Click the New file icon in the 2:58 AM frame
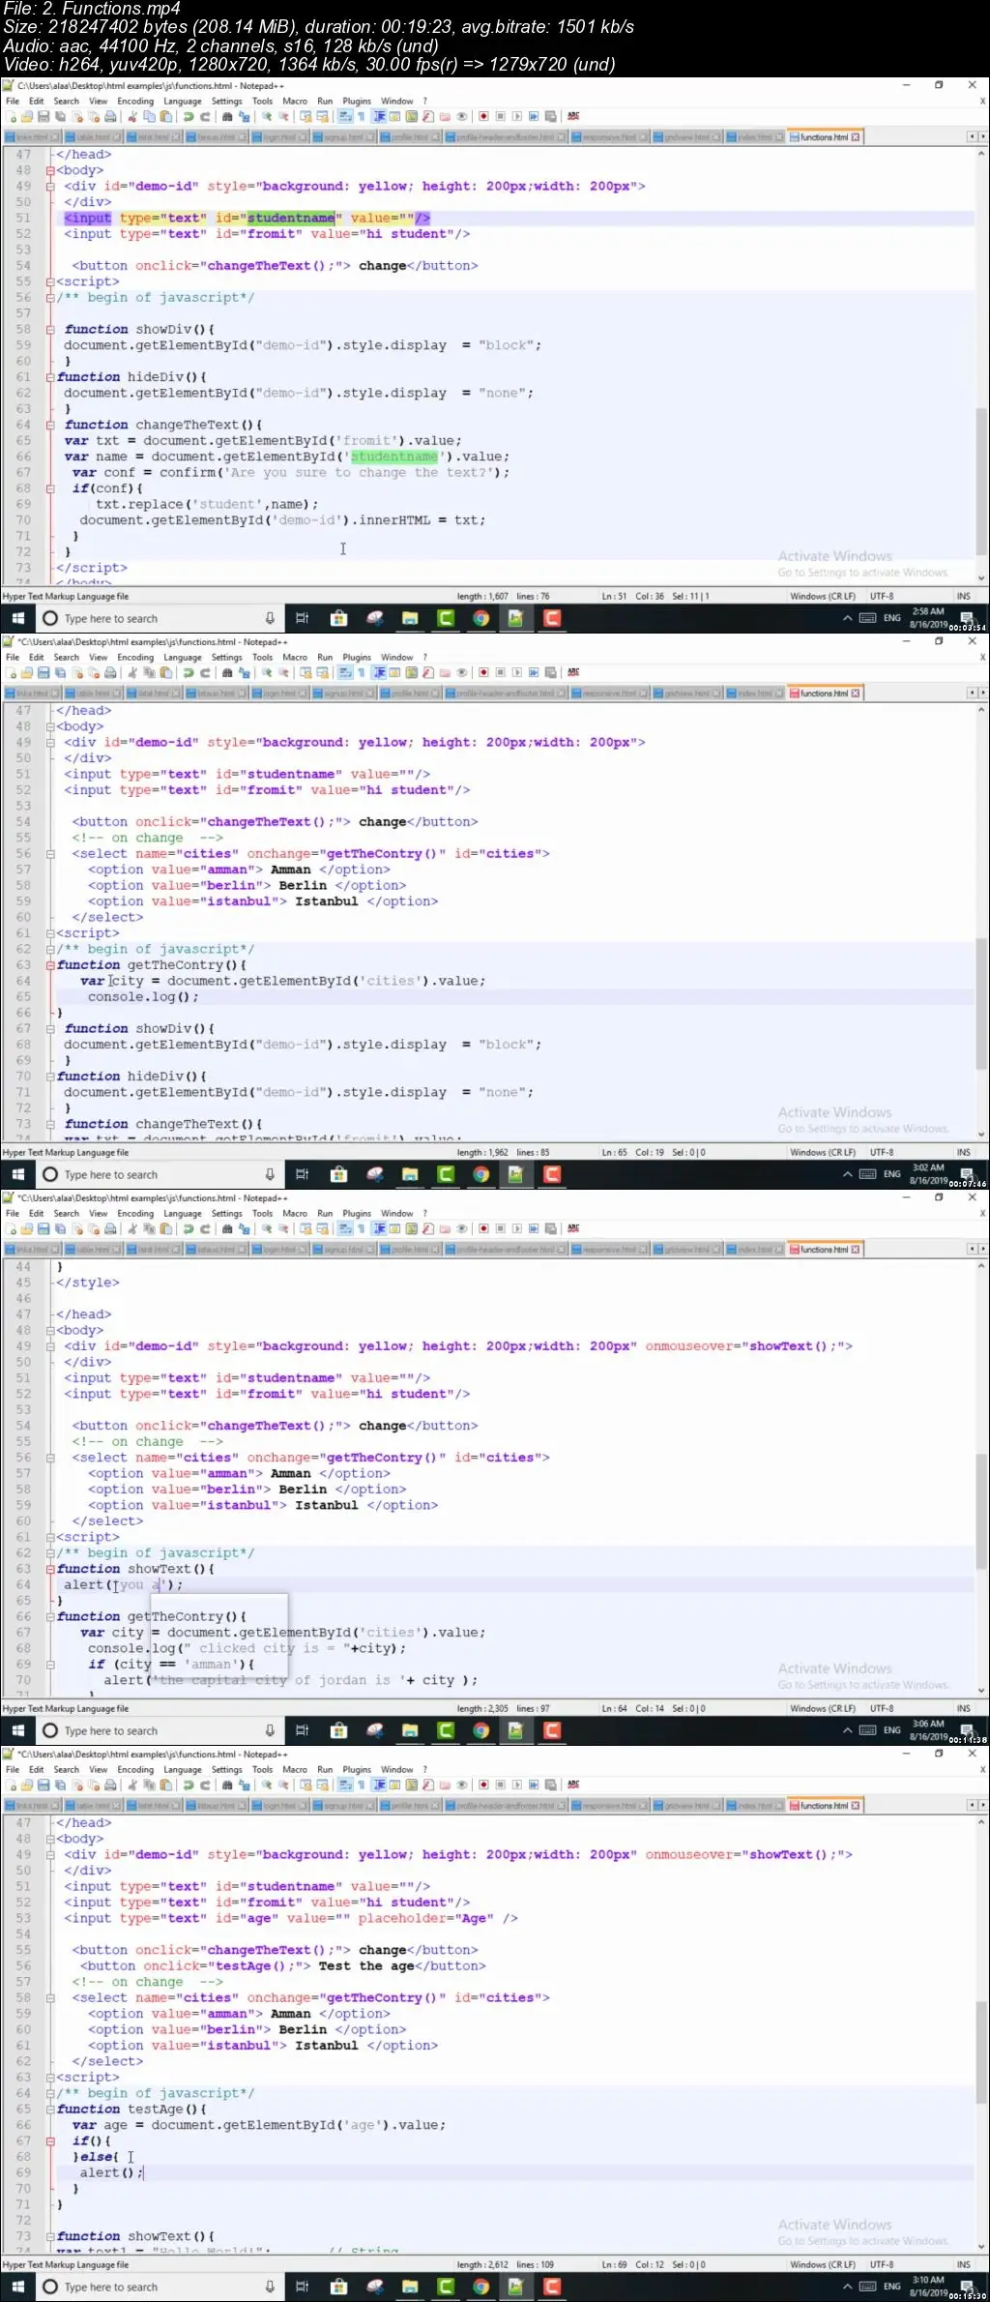The height and width of the screenshot is (2302, 990). [11, 116]
